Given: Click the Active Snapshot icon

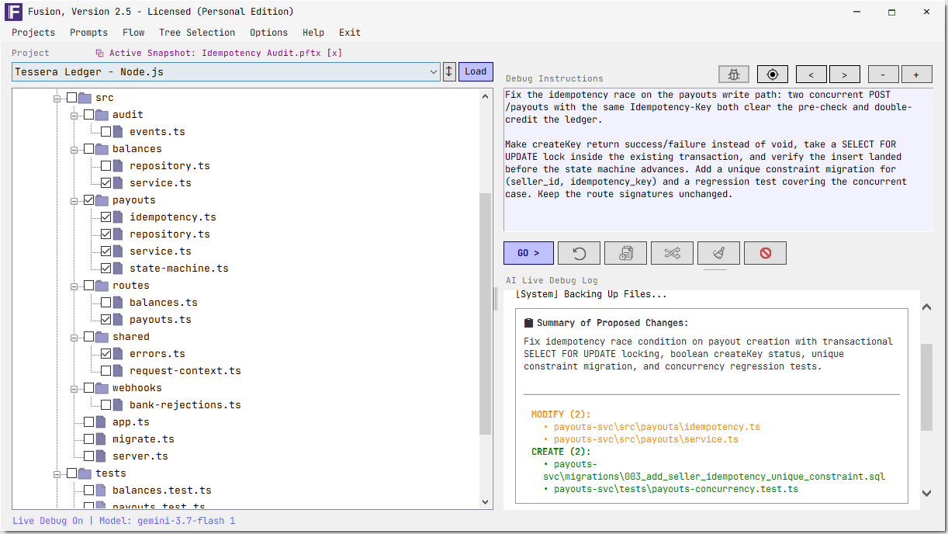Looking at the screenshot, I should coord(99,54).
